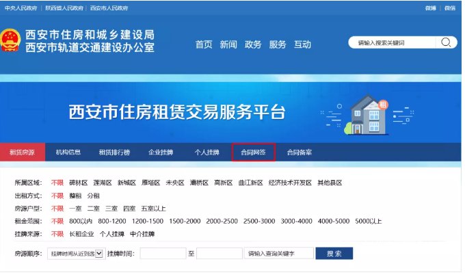Filter region by 碑林区
Viewport: 465px width, 277px height.
(x=78, y=183)
